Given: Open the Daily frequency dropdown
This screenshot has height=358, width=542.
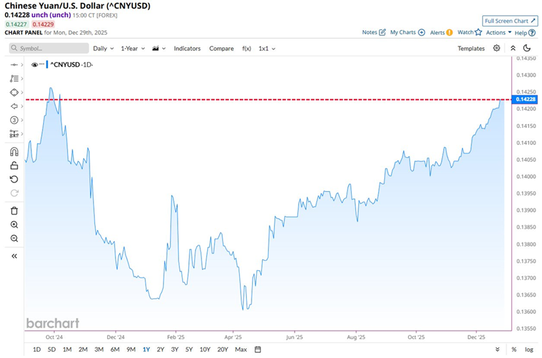Looking at the screenshot, I should 103,49.
